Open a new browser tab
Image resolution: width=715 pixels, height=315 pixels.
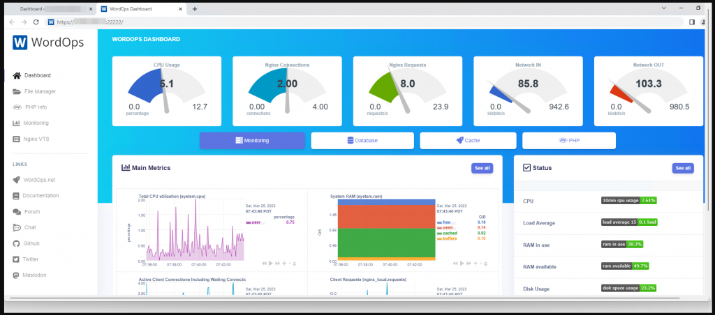point(195,9)
